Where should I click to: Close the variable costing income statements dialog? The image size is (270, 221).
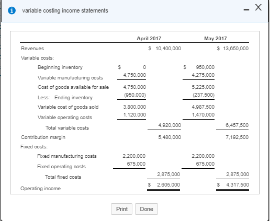(x=258, y=8)
